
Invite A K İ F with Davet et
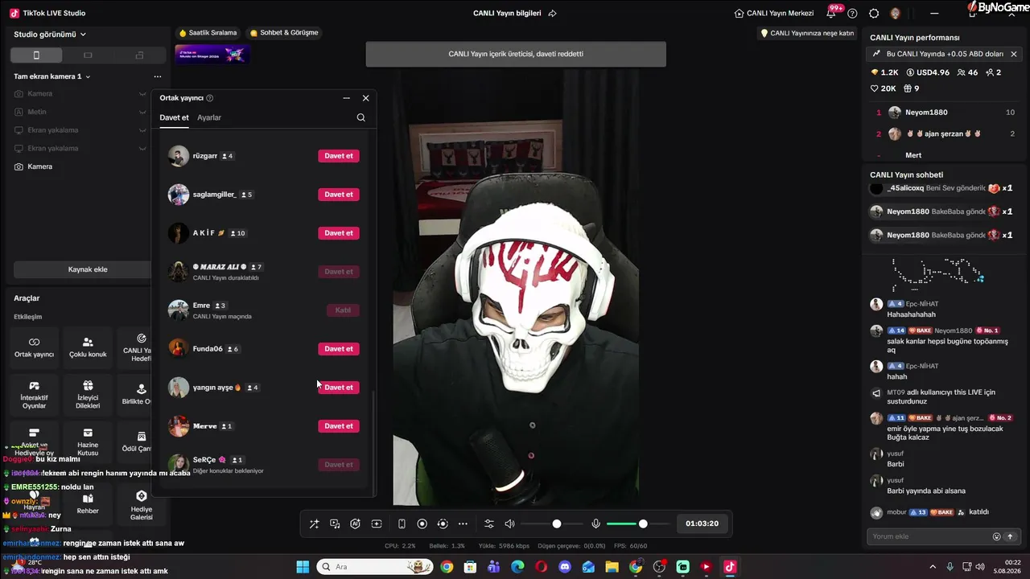339,233
